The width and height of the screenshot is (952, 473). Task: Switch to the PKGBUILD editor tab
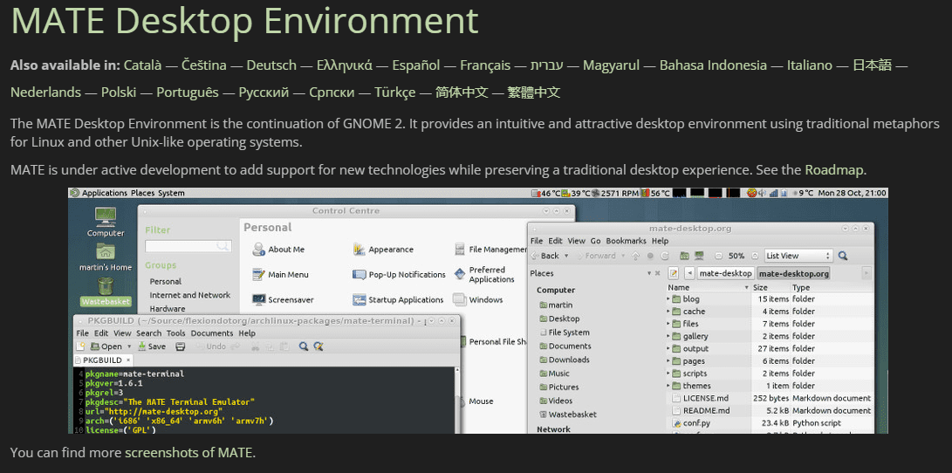tap(102, 360)
